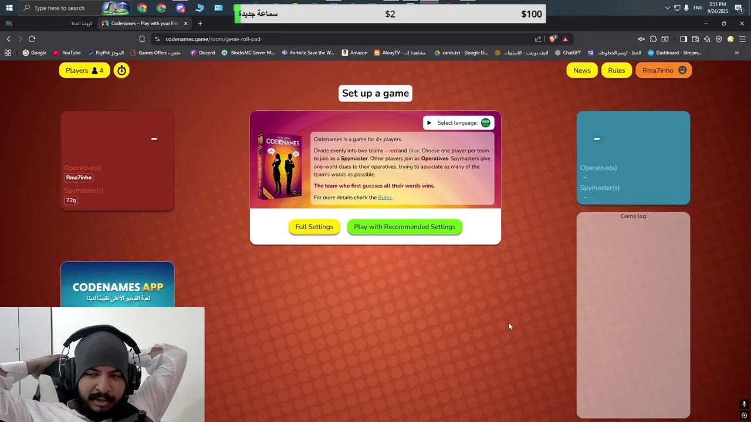Click the tray microphone icon

tap(686, 8)
